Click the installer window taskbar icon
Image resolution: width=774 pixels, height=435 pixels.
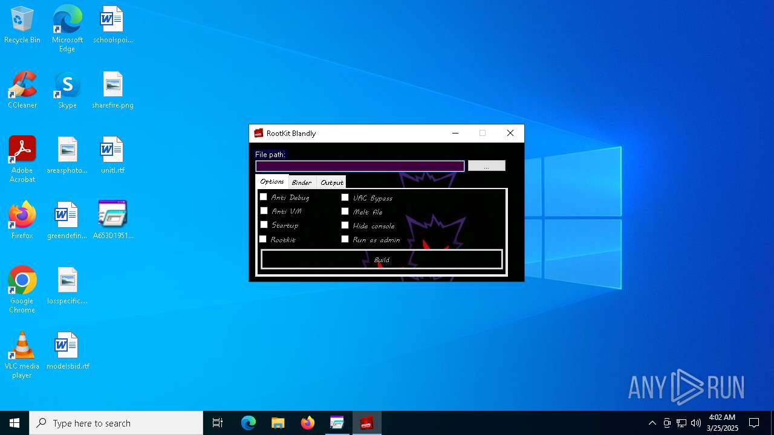(x=337, y=423)
